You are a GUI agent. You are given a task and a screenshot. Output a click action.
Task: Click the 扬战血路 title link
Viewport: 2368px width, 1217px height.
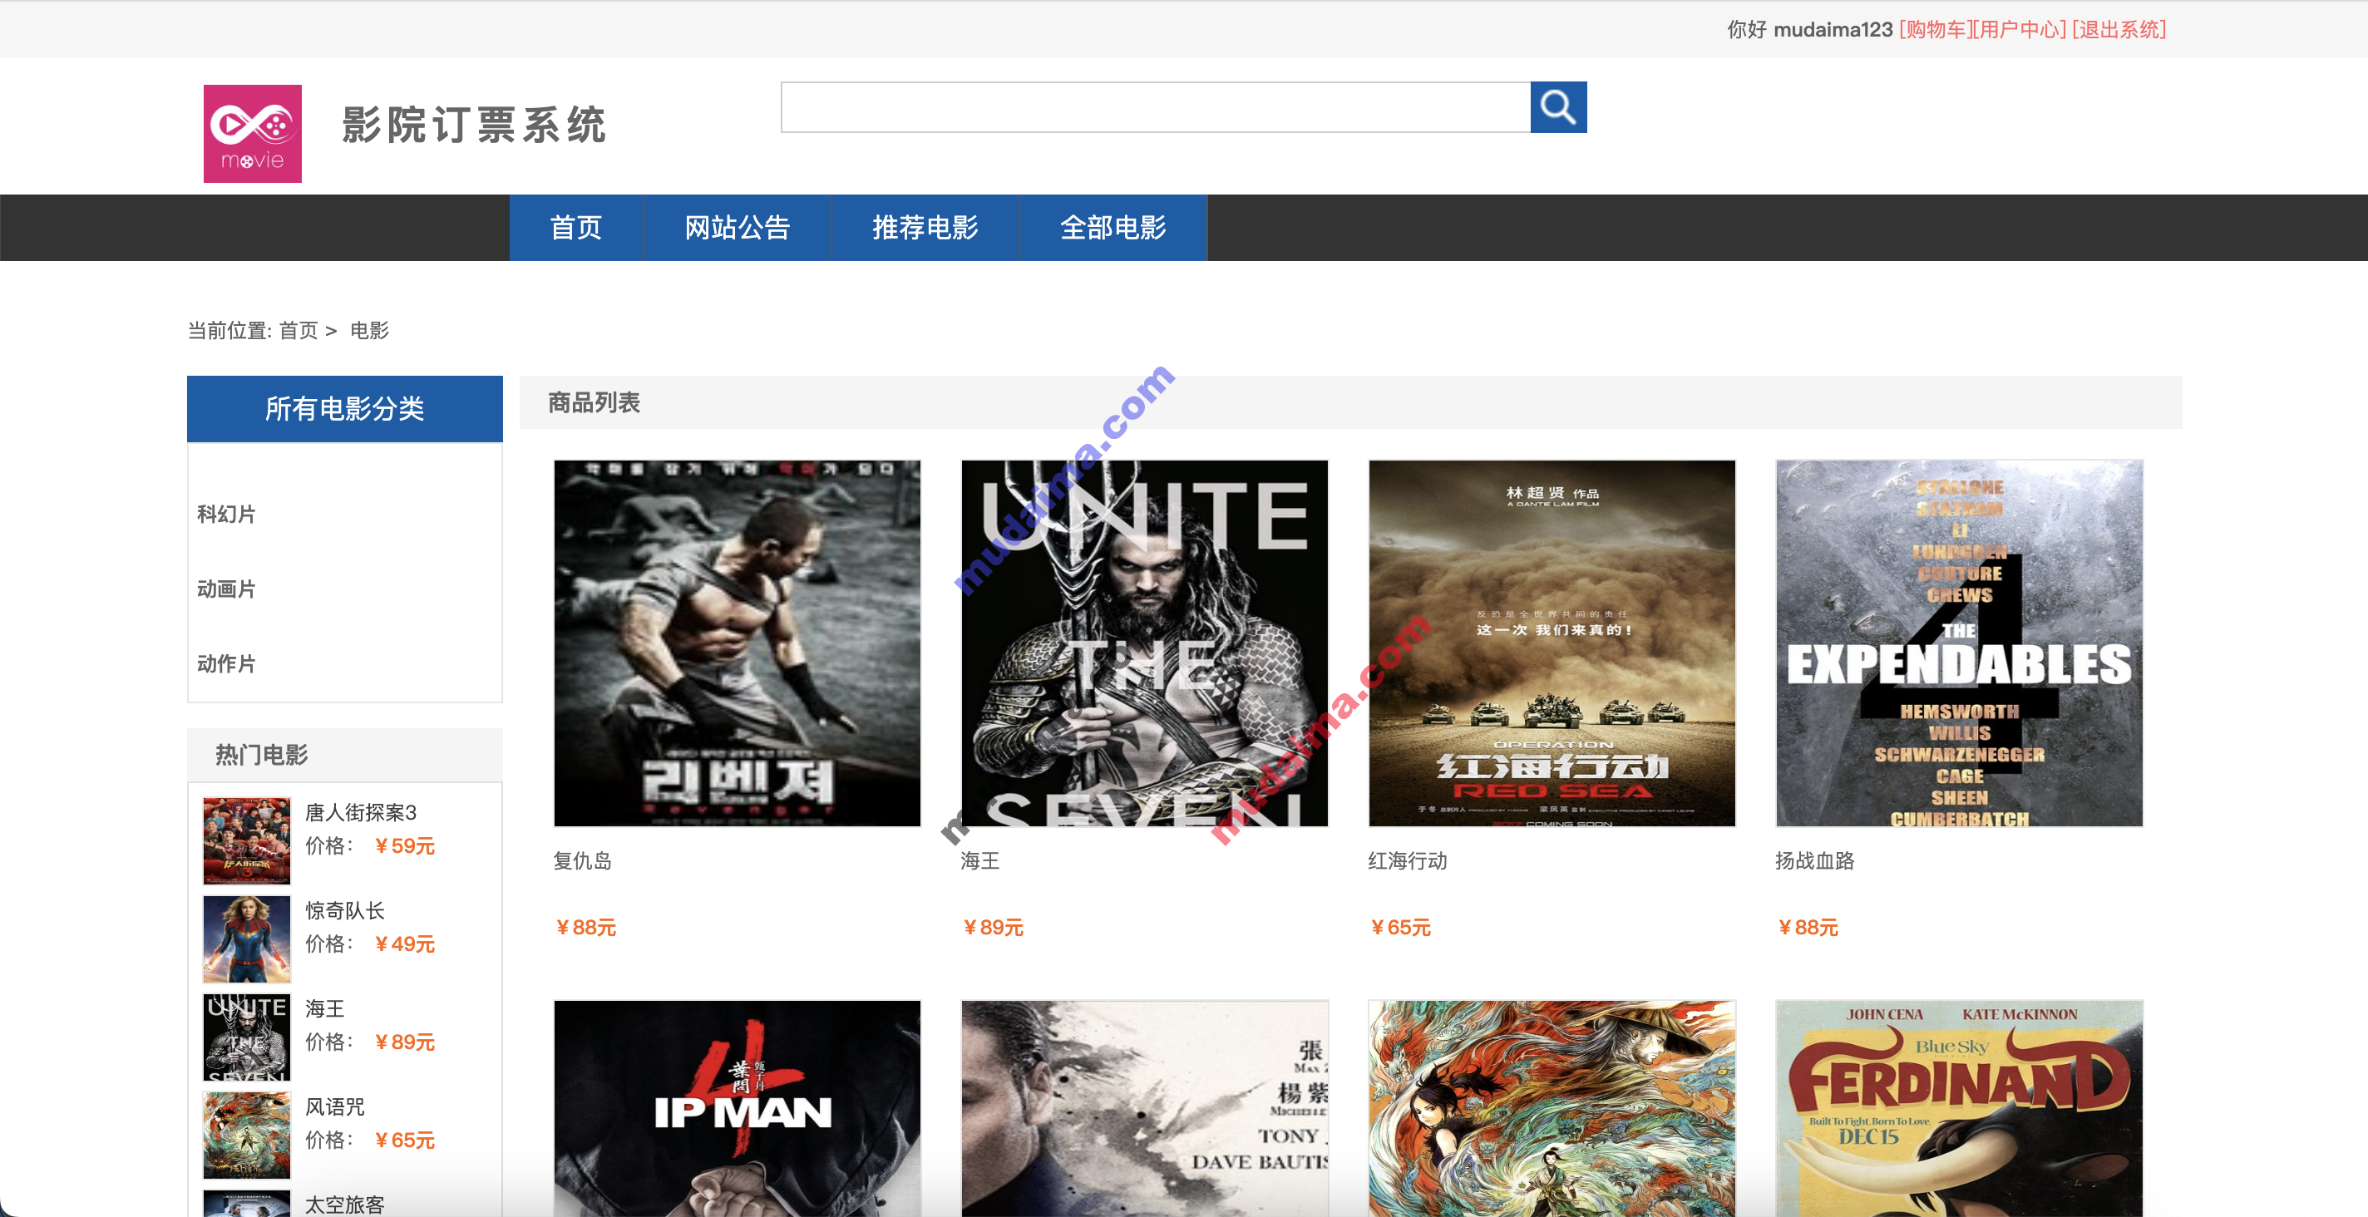[1814, 860]
